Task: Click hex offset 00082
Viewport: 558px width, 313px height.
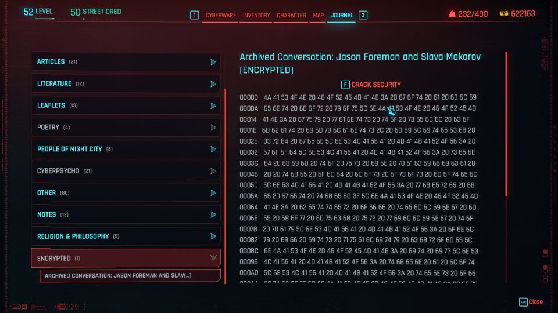Action: click(248, 240)
